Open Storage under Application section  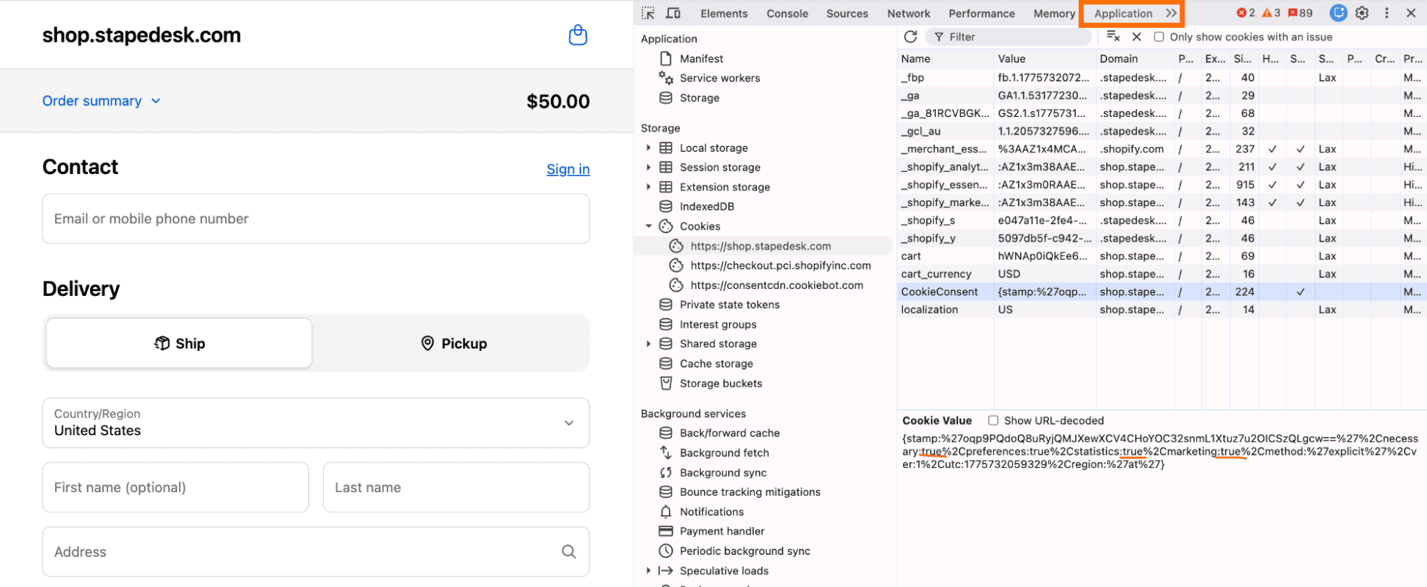[699, 98]
